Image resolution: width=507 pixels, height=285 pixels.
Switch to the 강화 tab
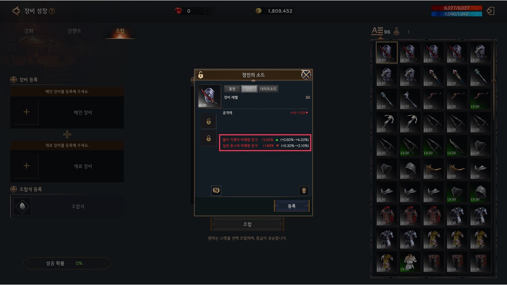(x=29, y=31)
